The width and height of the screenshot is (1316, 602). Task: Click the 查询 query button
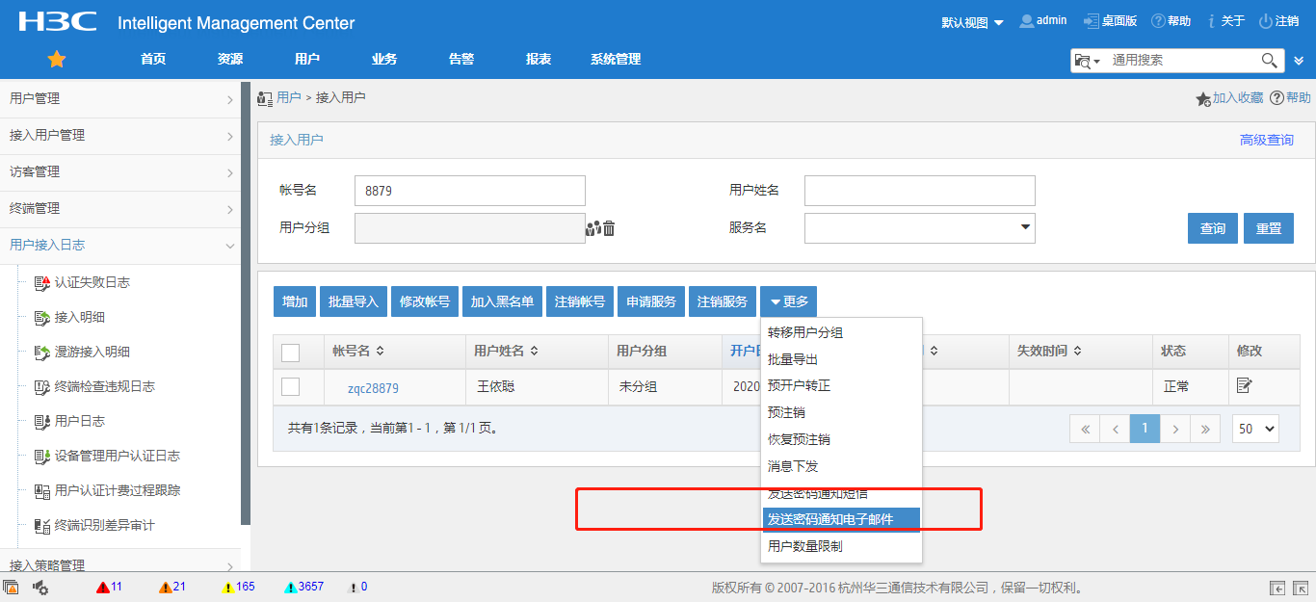coord(1212,228)
